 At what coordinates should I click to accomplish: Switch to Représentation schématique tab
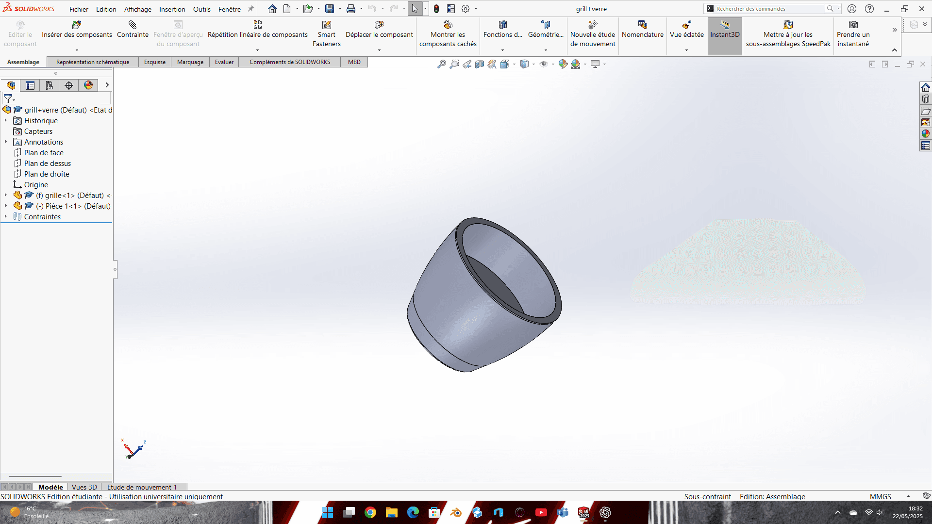pyautogui.click(x=93, y=62)
